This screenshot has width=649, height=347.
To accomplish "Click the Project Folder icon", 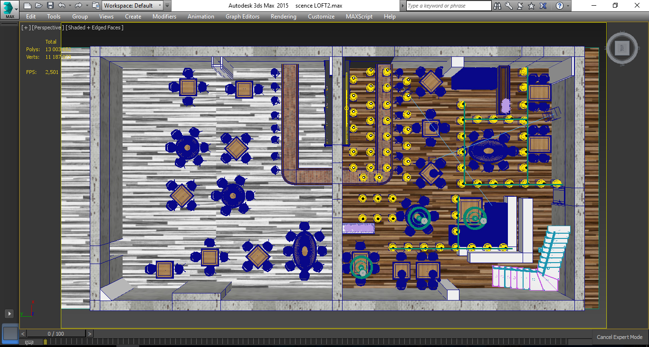I will click(95, 6).
